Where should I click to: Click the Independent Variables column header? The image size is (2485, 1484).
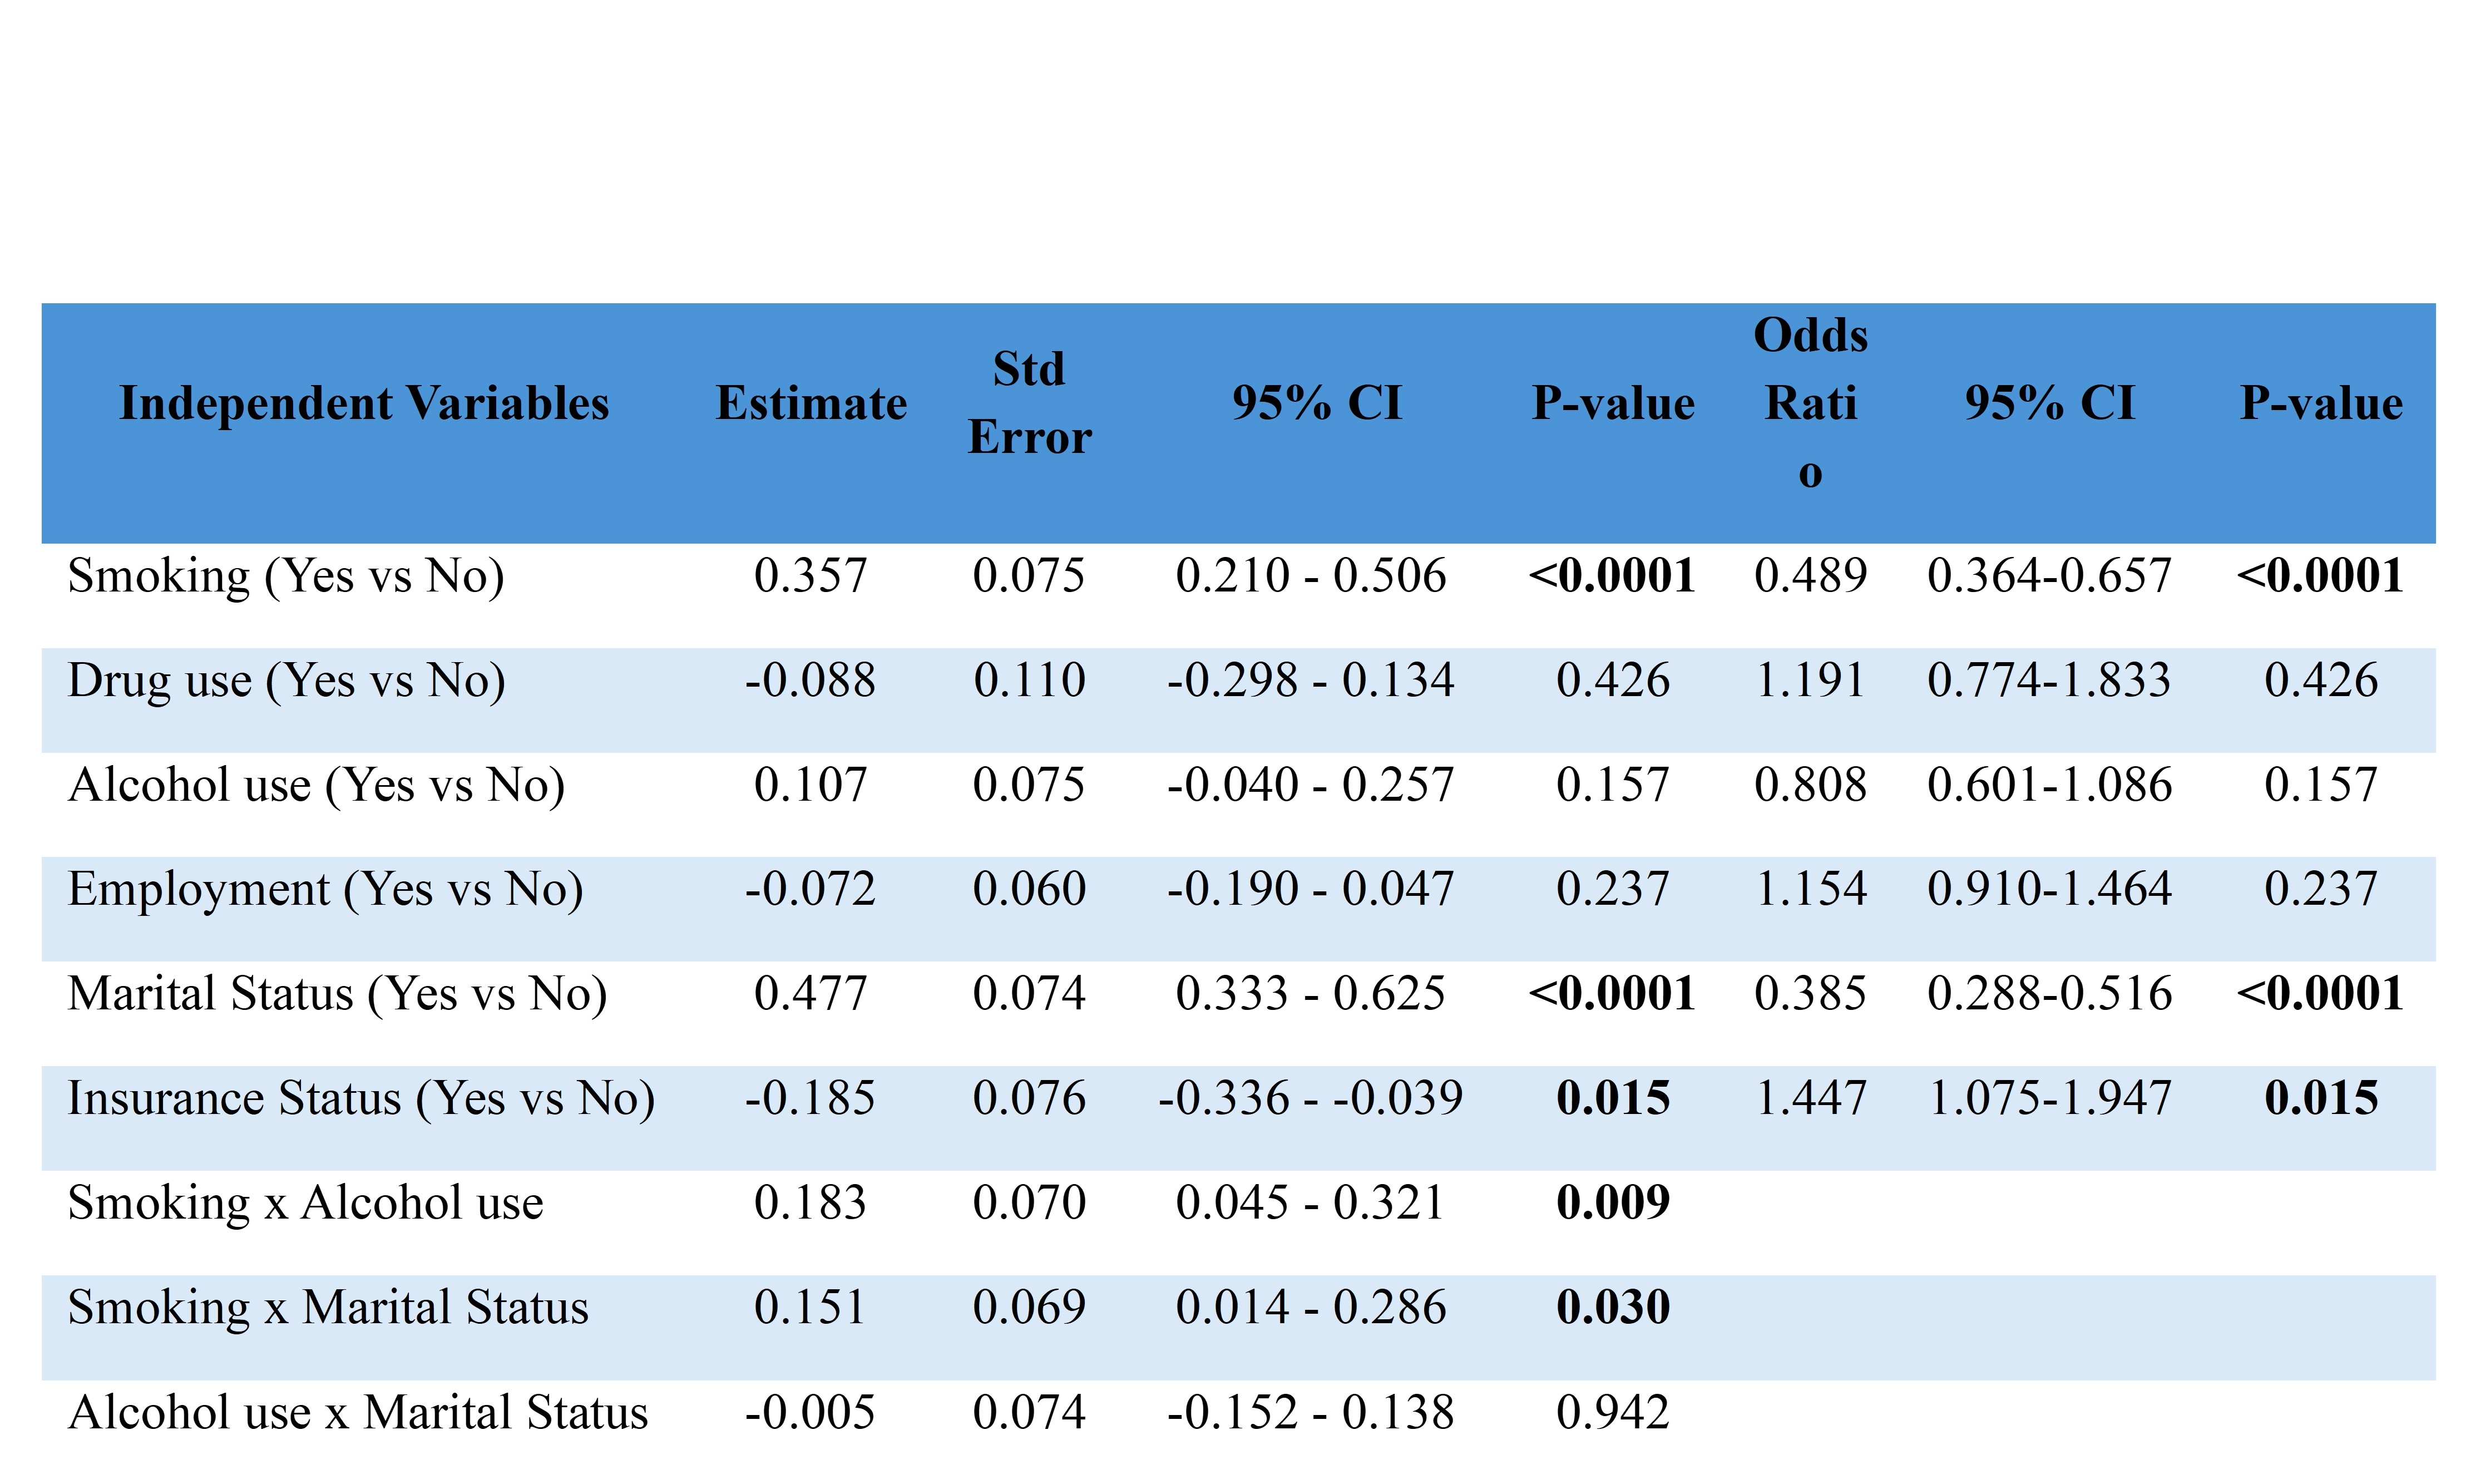(364, 403)
